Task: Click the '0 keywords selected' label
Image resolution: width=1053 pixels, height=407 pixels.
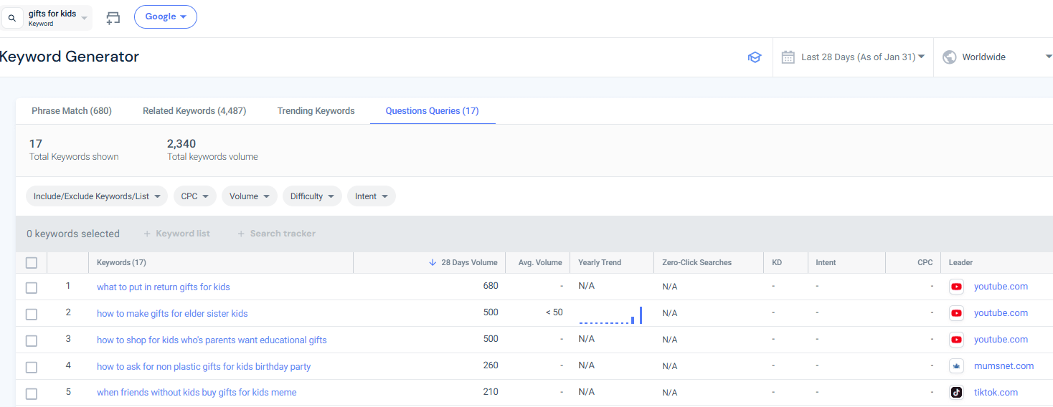Action: [x=73, y=234]
